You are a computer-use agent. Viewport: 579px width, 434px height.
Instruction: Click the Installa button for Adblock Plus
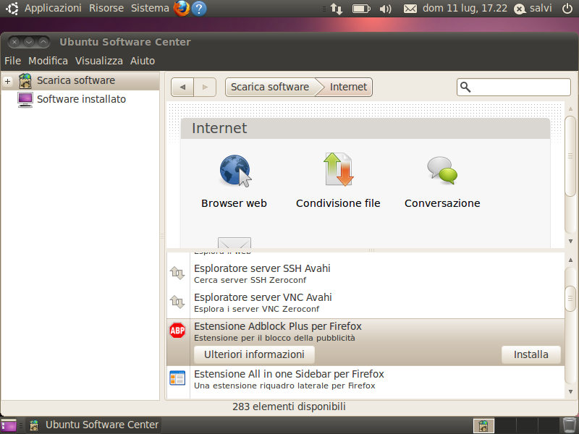pyautogui.click(x=531, y=354)
